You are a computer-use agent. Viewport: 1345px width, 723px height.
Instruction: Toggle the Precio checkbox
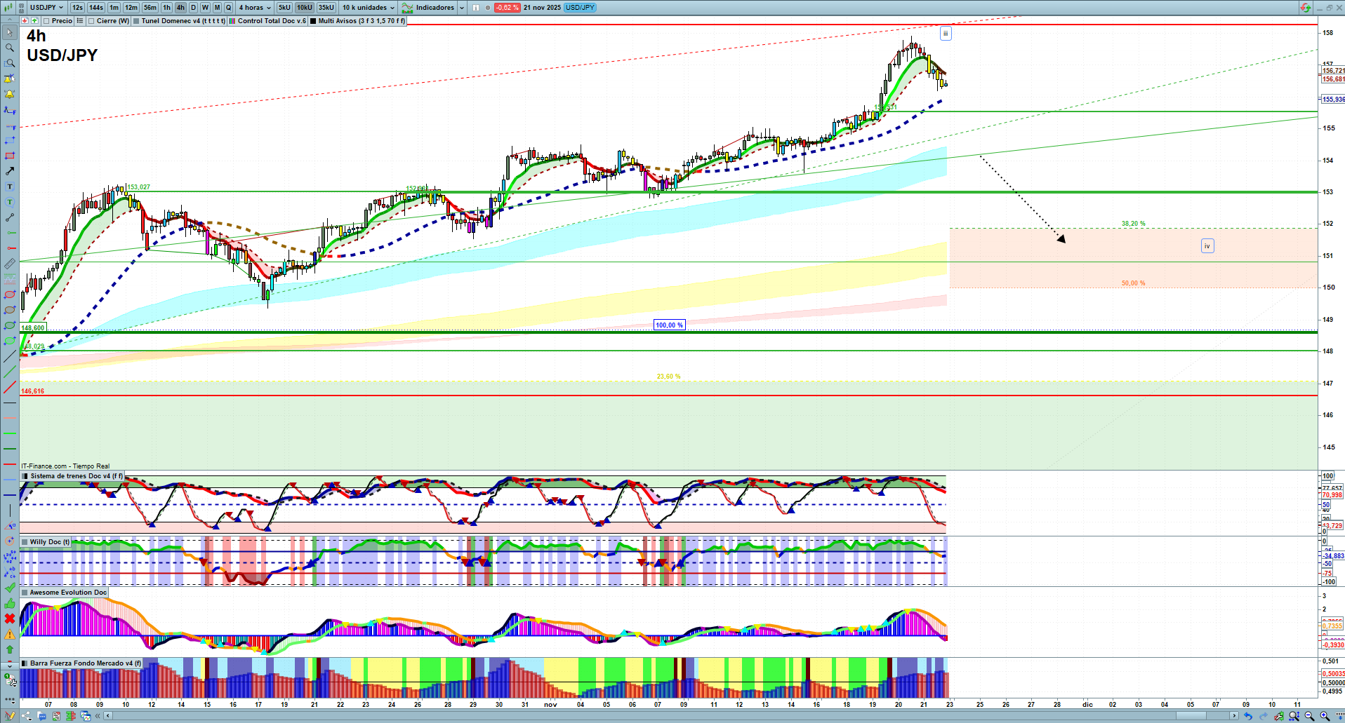[47, 21]
